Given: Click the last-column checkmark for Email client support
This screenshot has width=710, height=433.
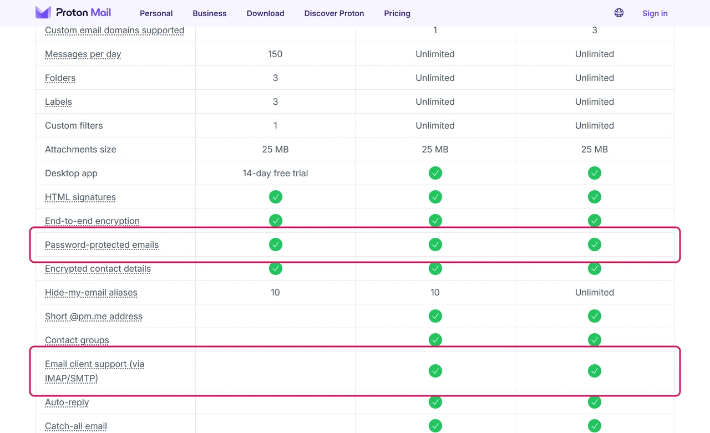Looking at the screenshot, I should point(595,371).
